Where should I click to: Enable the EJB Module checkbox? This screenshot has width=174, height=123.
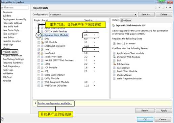click(x=39, y=42)
